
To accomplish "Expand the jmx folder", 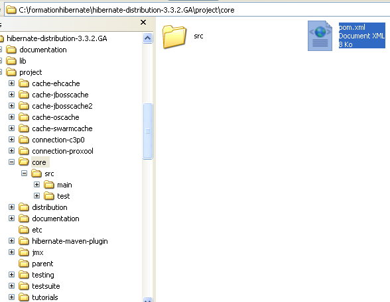I will pyautogui.click(x=11, y=252).
